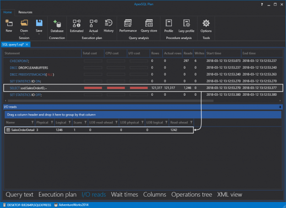
Task: Open the Wait times view
Action: (x=125, y=195)
